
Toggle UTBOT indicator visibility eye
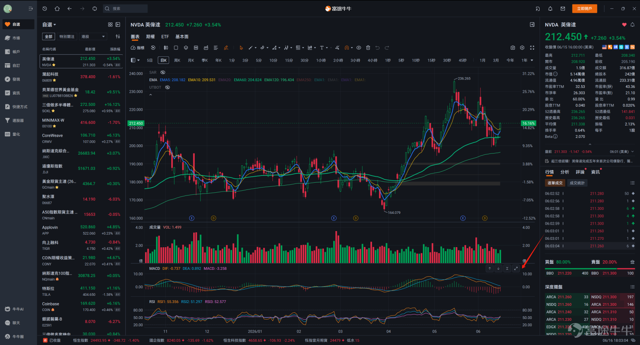point(168,87)
